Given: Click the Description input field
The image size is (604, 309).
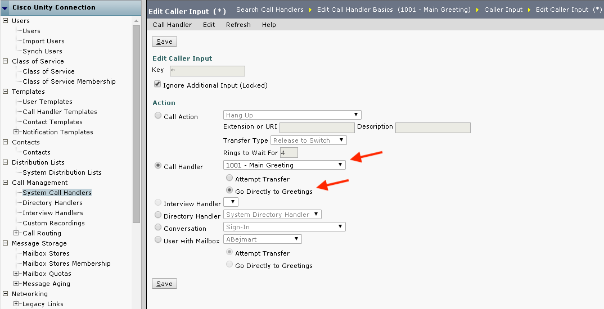Looking at the screenshot, I should click(433, 128).
